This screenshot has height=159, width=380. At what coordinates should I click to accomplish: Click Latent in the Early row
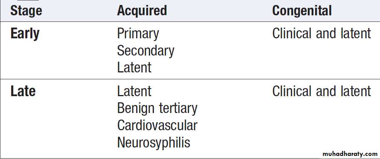click(134, 67)
